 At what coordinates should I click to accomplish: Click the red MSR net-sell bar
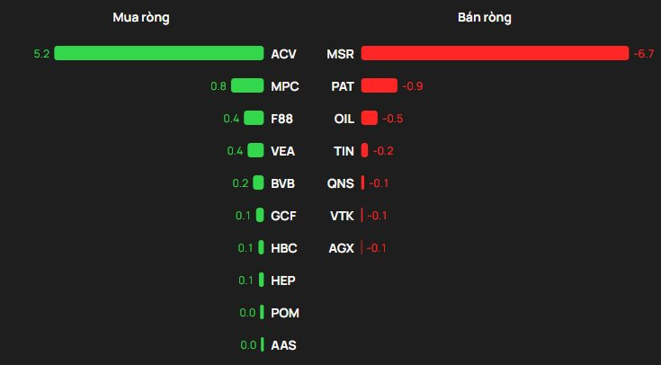495,53
